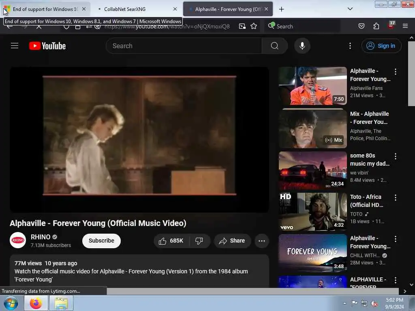Screen dimensions: 415x311
Task: Open the Mix - Alphaville playlist thumbnail
Action: click(x=312, y=128)
